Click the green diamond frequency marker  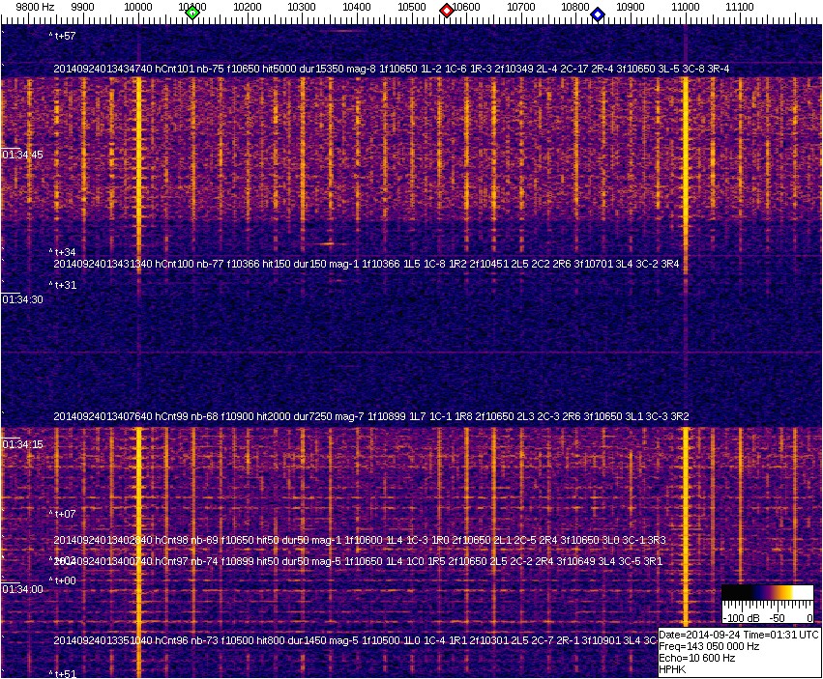pos(192,13)
